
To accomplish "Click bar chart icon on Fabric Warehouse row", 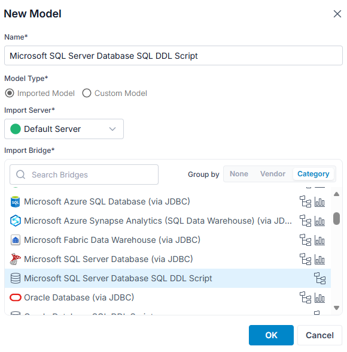I will 319,240.
